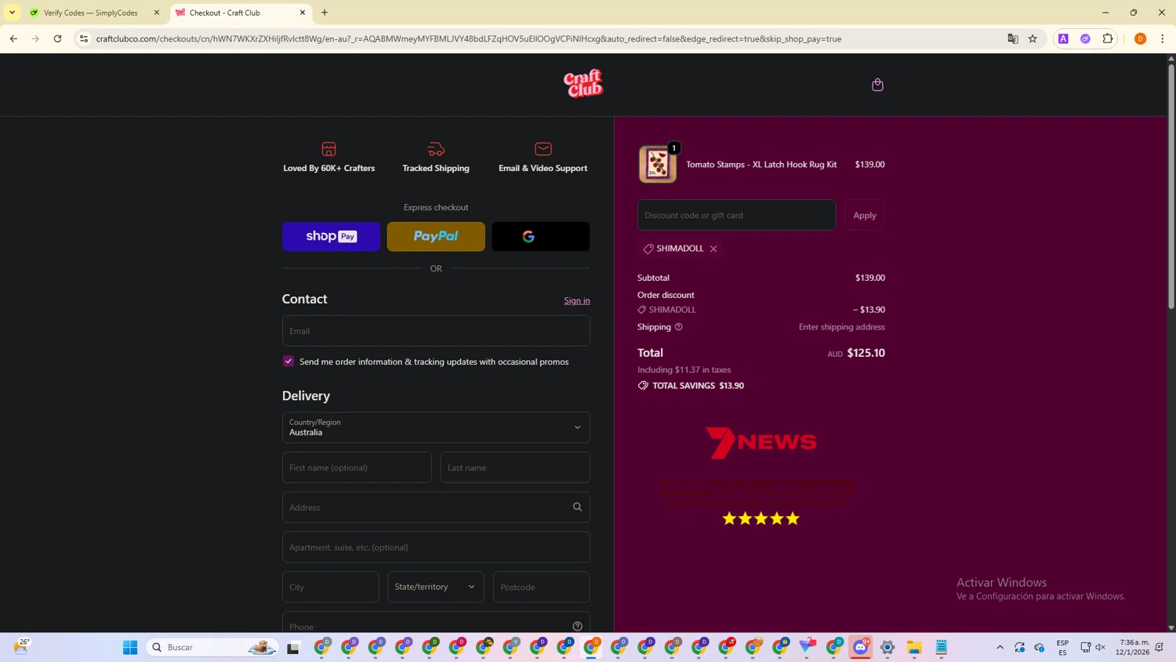1176x662 pixels.
Task: View site information icon in address bar
Action: click(84, 38)
